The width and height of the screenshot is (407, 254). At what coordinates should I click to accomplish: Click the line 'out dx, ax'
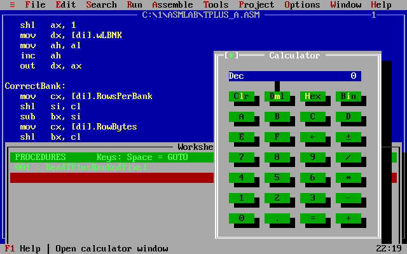click(51, 66)
